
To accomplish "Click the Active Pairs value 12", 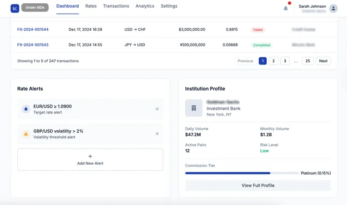I will [188, 151].
